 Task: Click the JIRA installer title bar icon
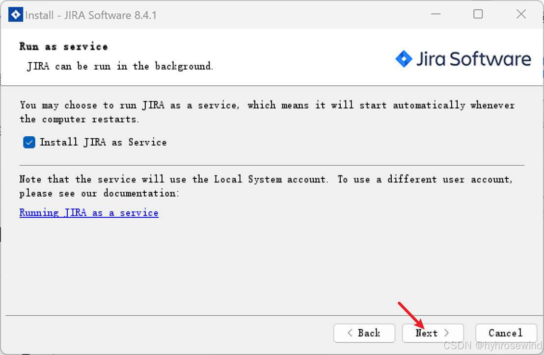pos(16,15)
